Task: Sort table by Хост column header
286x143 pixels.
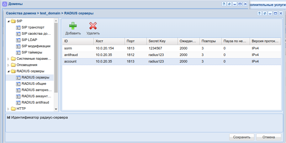Action: [x=109, y=41]
